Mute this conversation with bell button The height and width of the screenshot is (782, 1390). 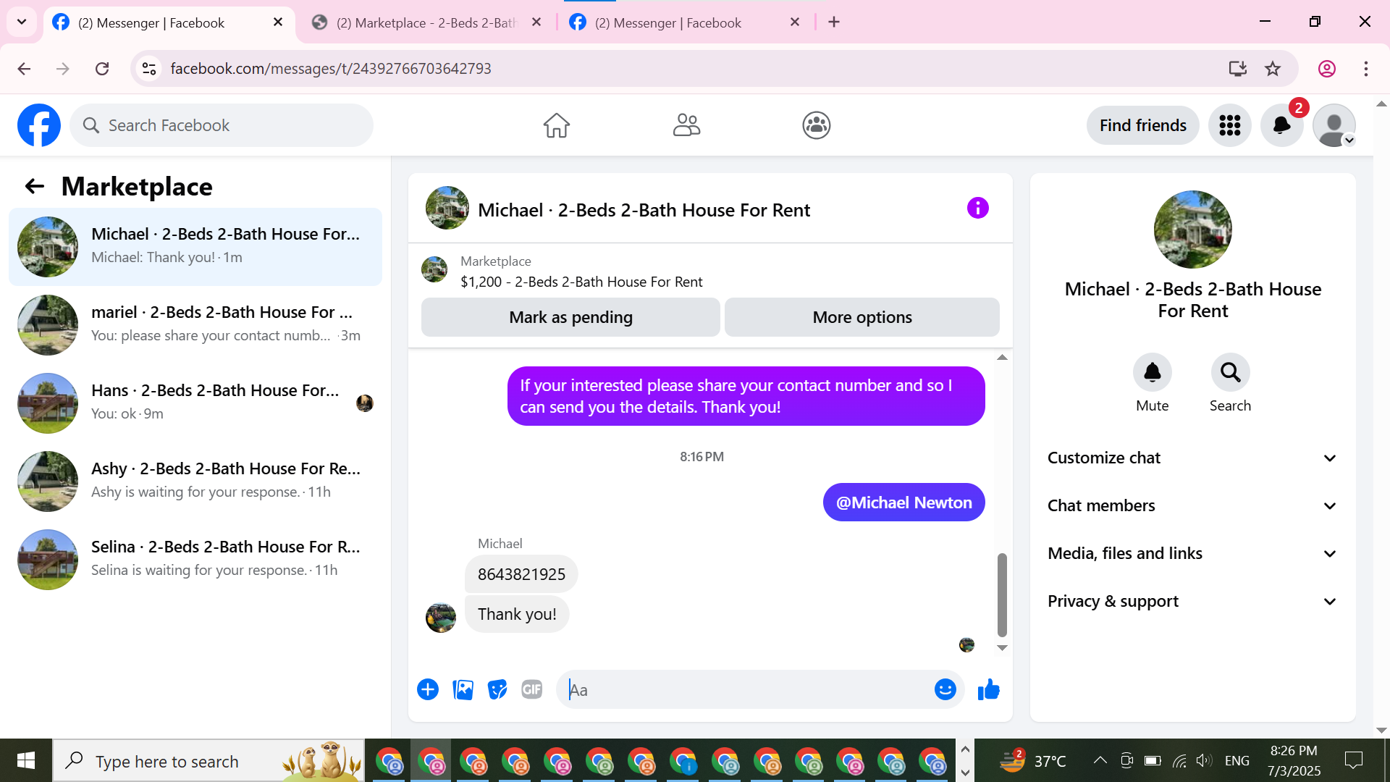[1152, 373]
